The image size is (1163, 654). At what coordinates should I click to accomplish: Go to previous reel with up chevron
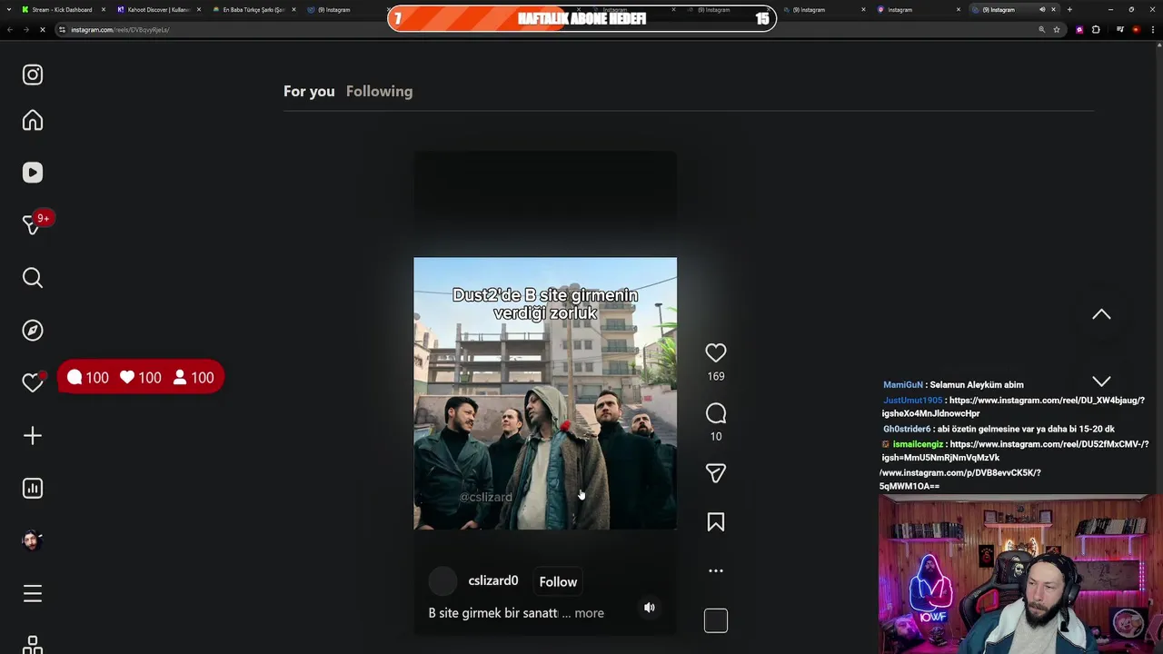coord(1101,314)
